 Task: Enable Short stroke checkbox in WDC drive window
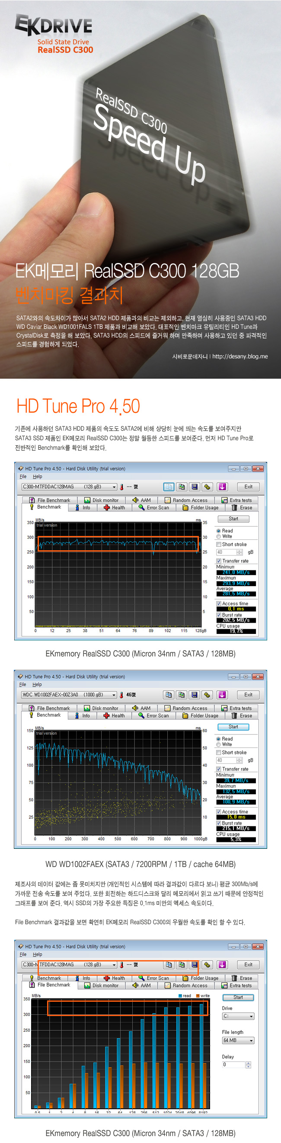[x=219, y=753]
